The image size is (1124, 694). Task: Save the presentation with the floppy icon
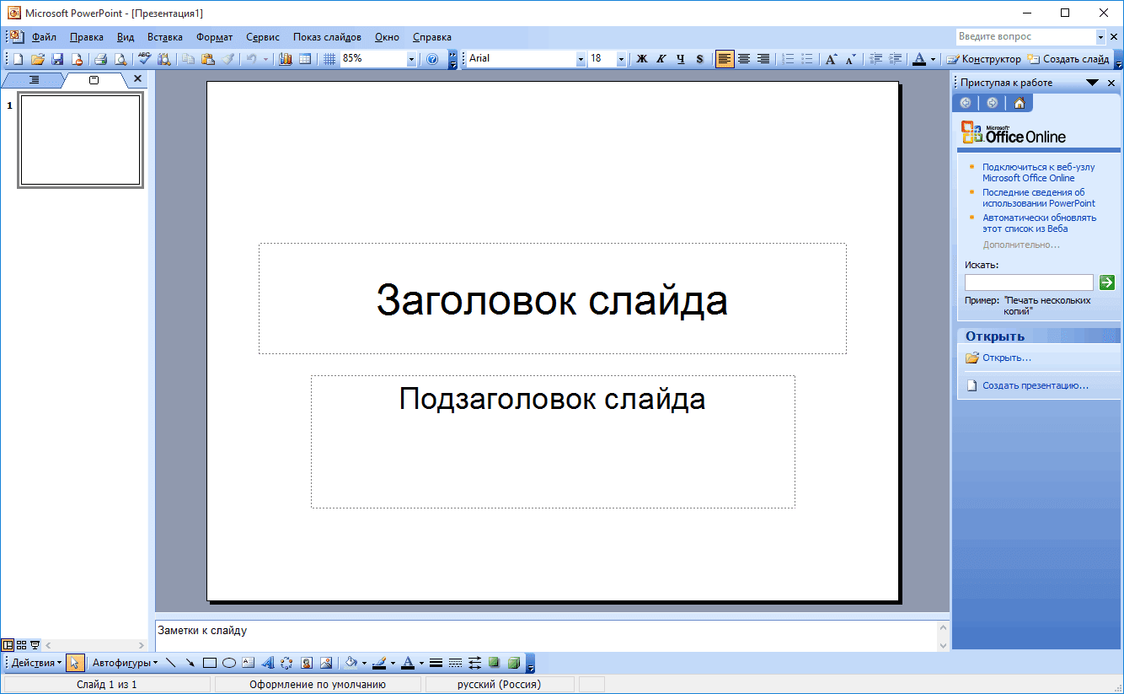coord(57,59)
